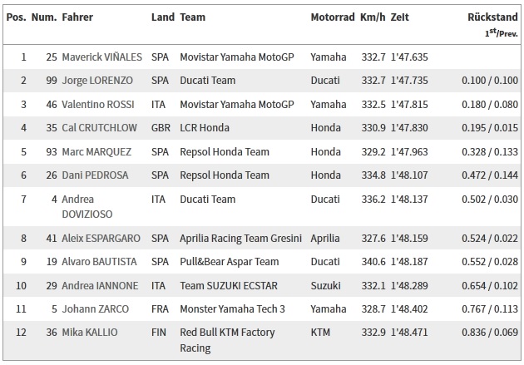Screen dimensions: 524x365
Task: Click the Zeit column header
Action: point(400,17)
